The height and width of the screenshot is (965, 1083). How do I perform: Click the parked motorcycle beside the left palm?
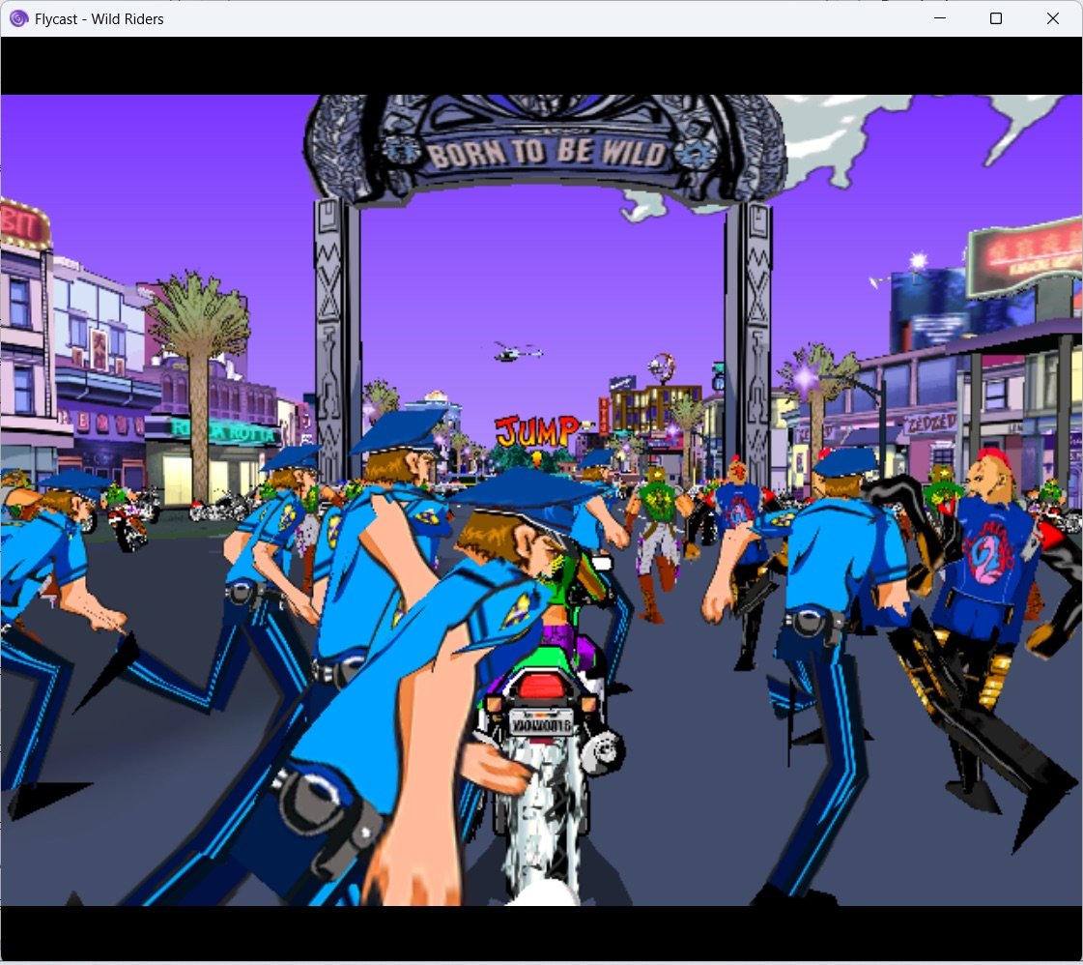click(218, 506)
